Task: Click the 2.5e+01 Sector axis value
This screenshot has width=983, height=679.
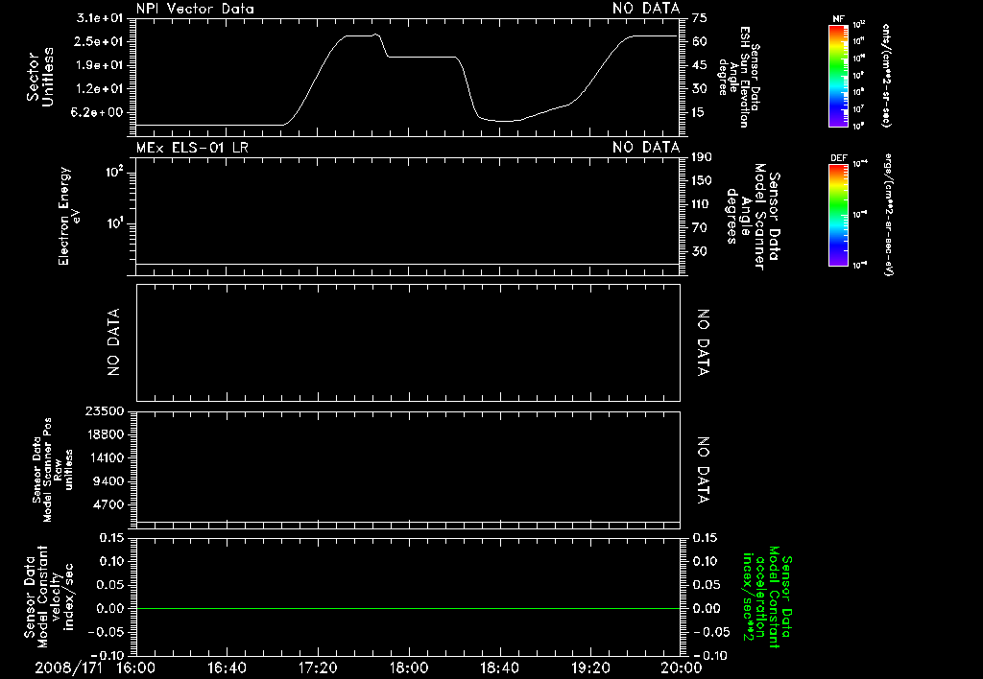Action: coord(100,41)
